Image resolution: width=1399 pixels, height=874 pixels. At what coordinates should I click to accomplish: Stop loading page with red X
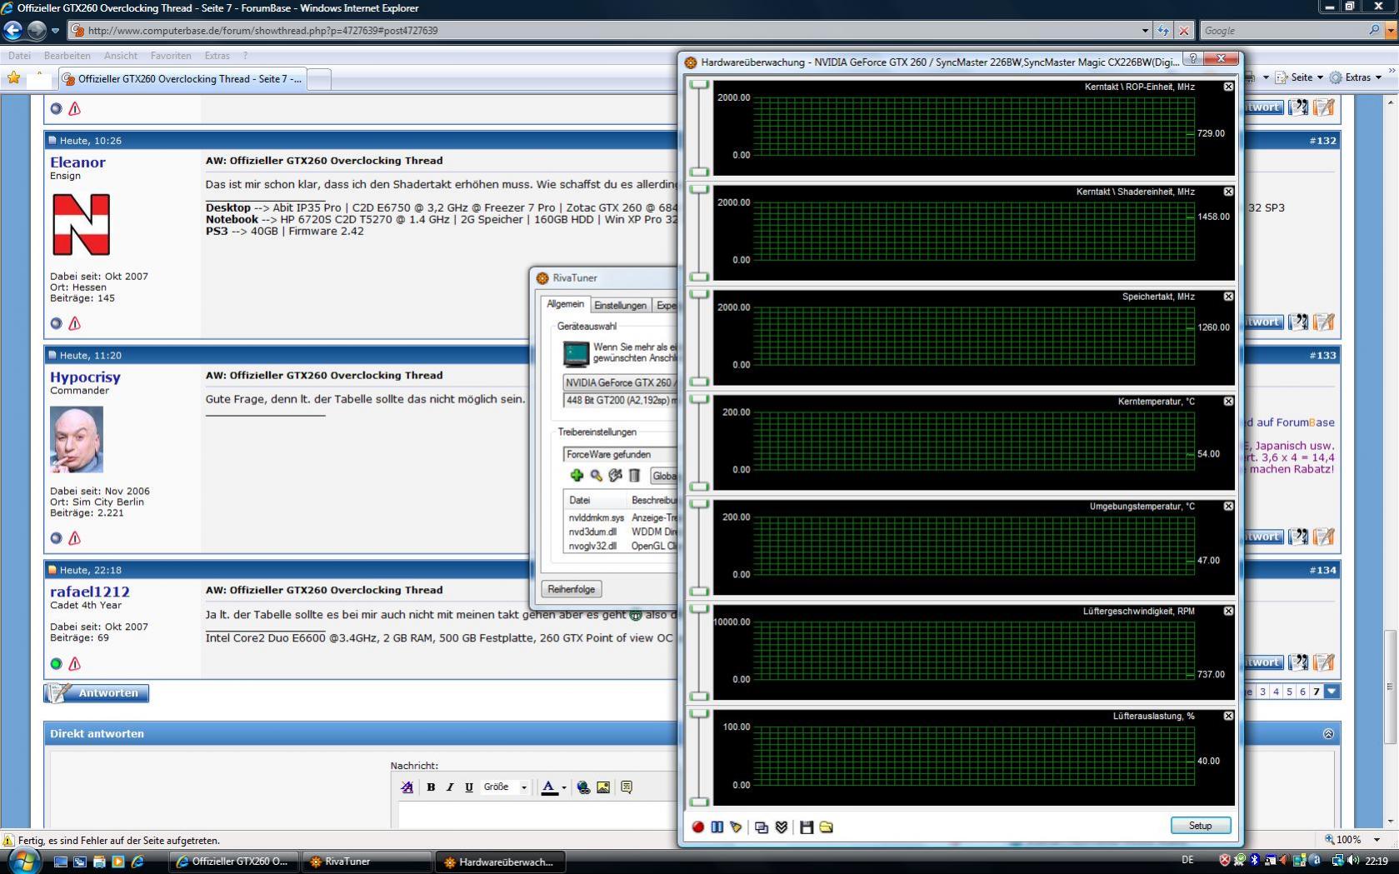coord(1184,31)
